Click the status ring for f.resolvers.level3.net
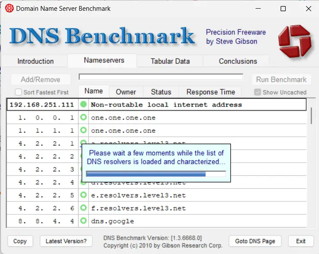This screenshot has height=254, width=319. [x=83, y=208]
